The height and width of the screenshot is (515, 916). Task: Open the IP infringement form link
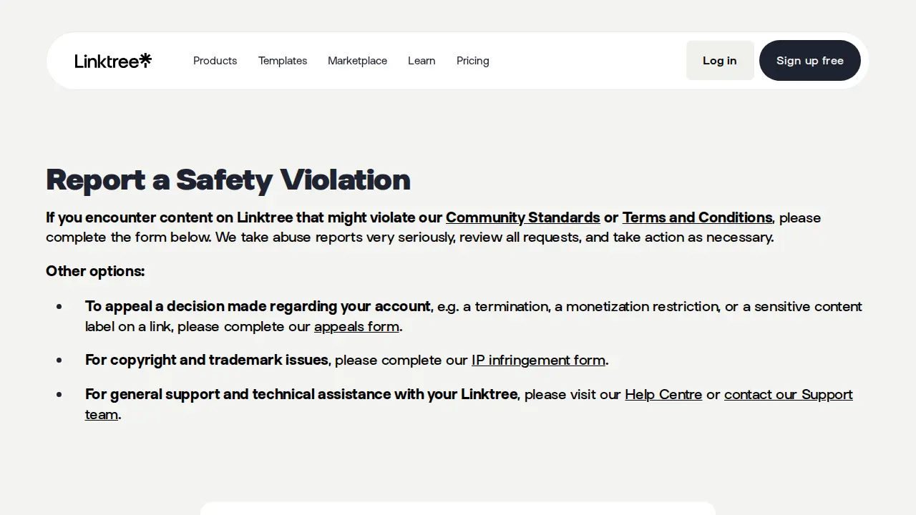(538, 360)
